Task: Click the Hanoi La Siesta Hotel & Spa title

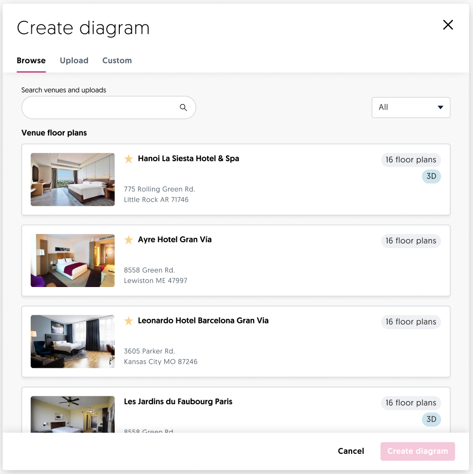Action: coord(188,159)
